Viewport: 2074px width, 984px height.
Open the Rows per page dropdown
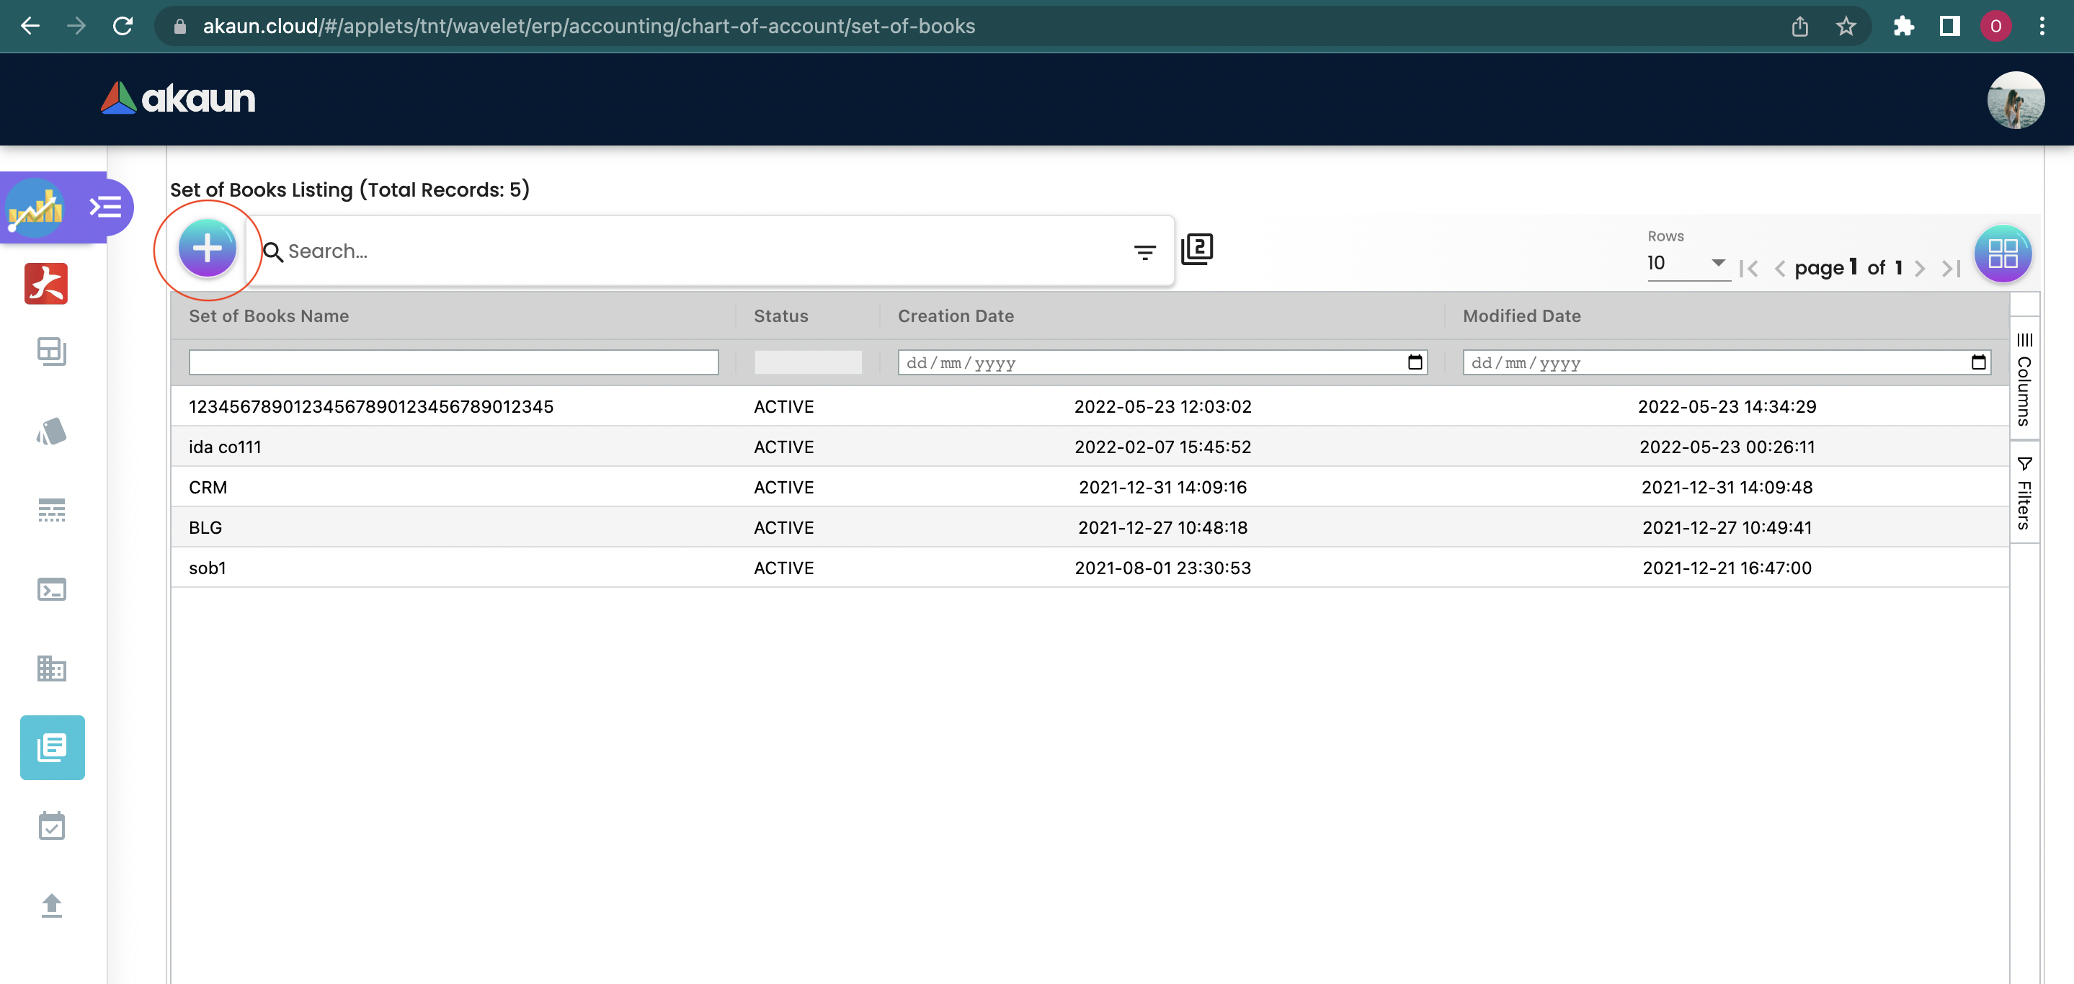tap(1688, 263)
